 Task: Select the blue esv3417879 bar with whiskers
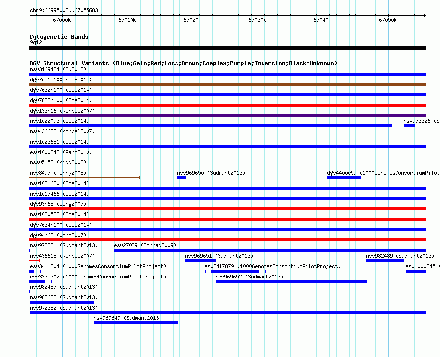tap(235, 271)
